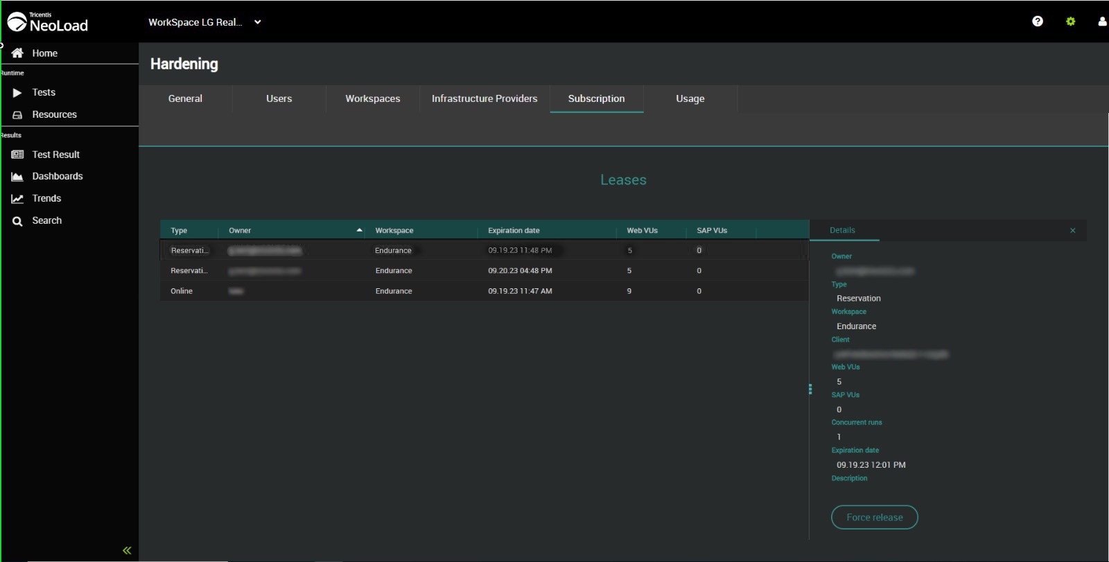Switch to the Usage tab

point(690,98)
